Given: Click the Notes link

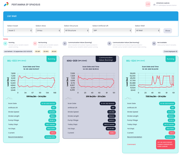Looking at the screenshot, I should pos(6,39).
